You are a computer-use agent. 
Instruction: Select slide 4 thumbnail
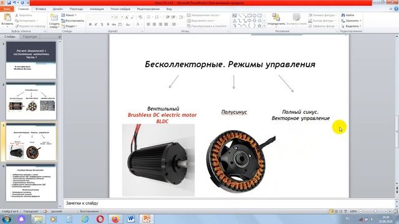(x=31, y=182)
